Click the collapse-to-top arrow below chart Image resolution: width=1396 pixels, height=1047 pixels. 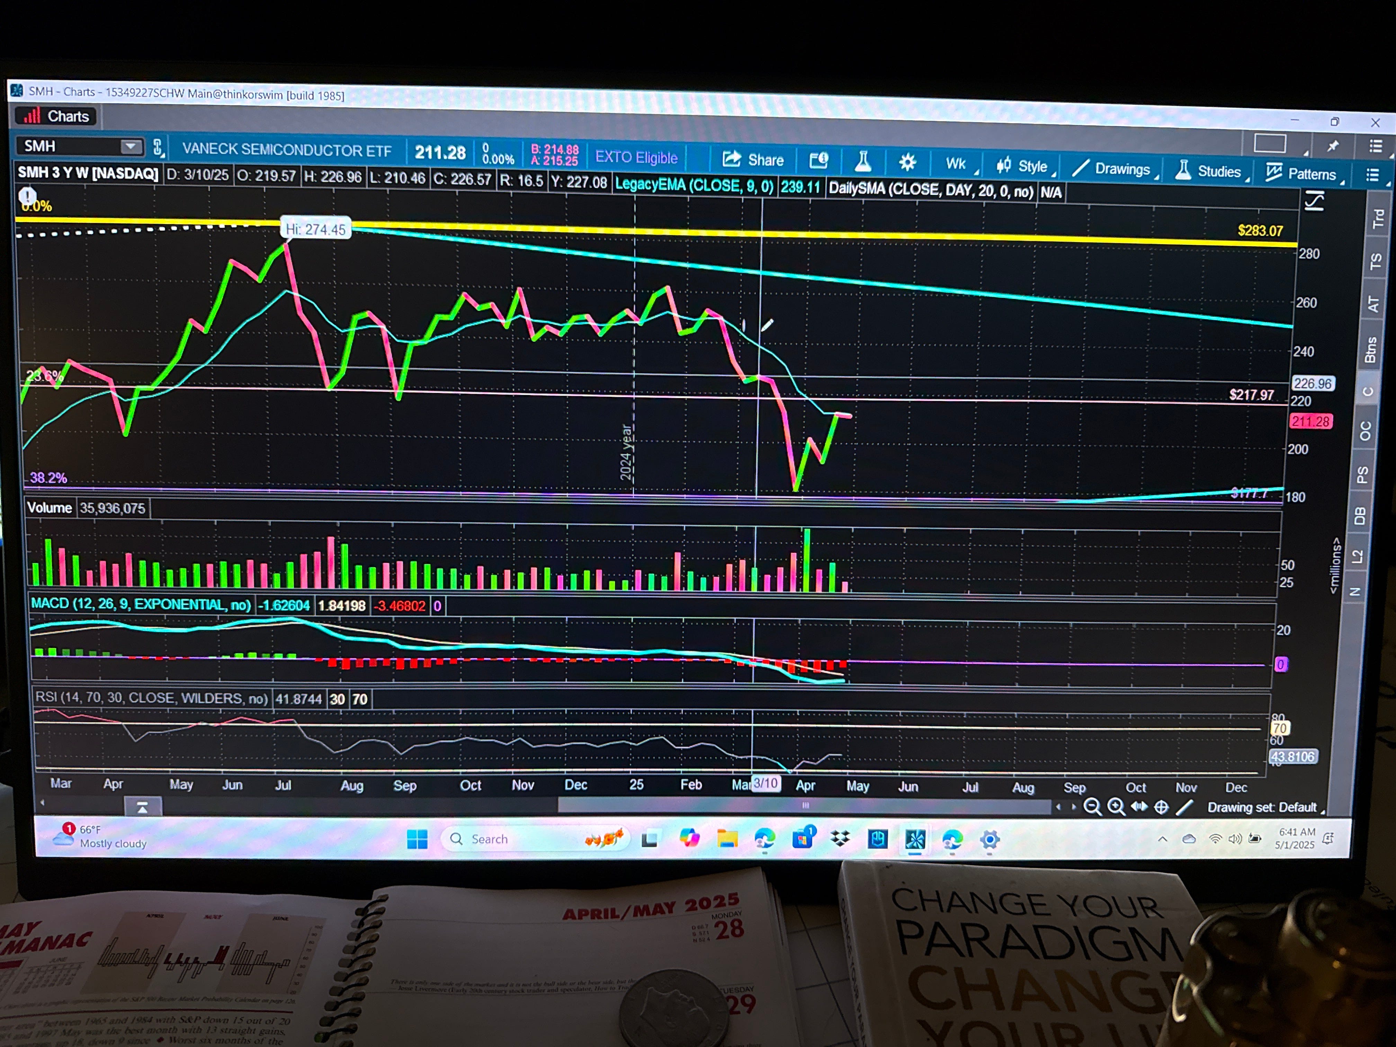coord(143,807)
